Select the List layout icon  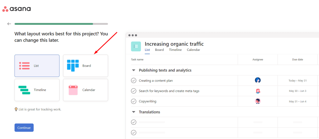pyautogui.click(x=24, y=65)
